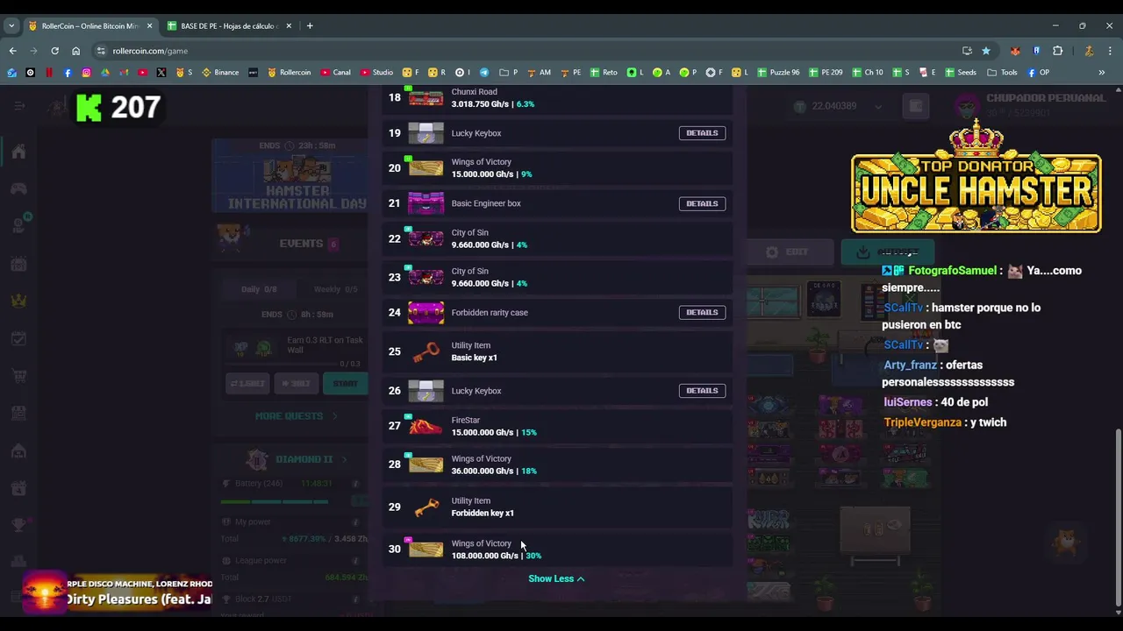Viewport: 1123px width, 631px height.
Task: Open the Netflix bookmark icon
Action: pos(49,73)
